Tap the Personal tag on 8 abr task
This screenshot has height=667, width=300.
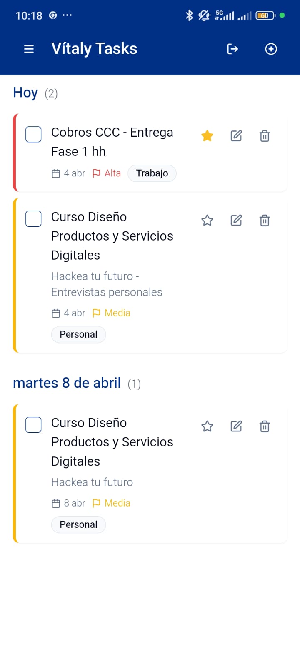click(78, 524)
